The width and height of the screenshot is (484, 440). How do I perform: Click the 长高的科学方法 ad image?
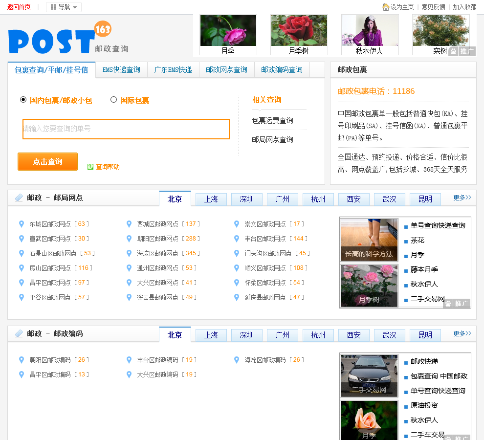369,240
